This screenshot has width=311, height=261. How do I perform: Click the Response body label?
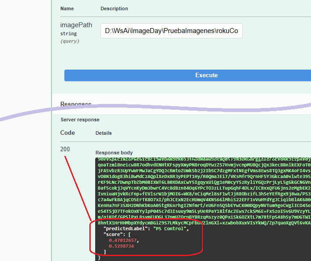pyautogui.click(x=114, y=153)
